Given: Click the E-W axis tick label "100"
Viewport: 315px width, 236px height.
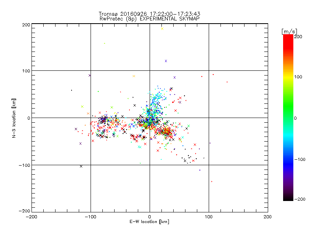Looking at the screenshot, I should click(209, 217).
